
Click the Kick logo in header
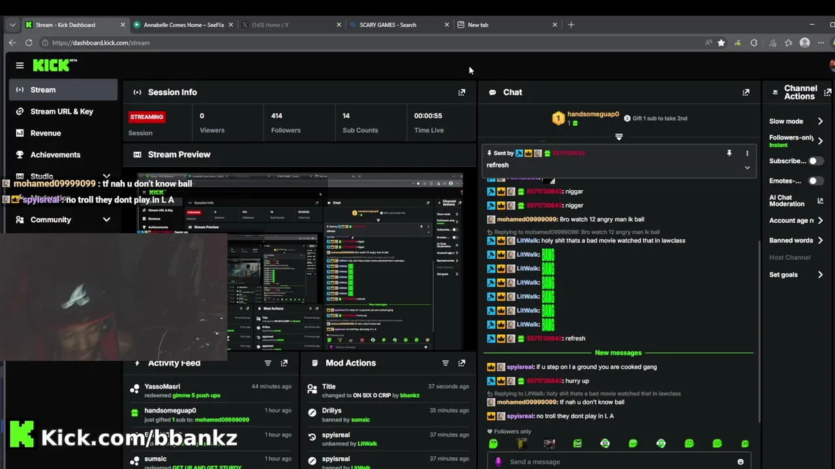55,65
